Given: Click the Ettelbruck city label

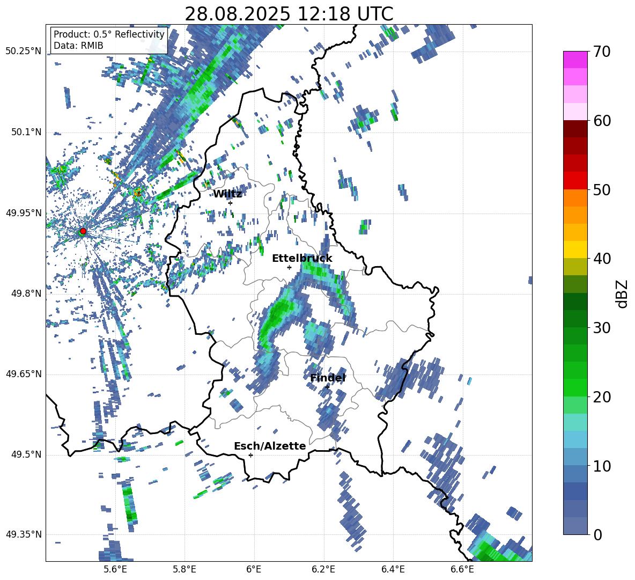Looking at the screenshot, I should click(302, 259).
